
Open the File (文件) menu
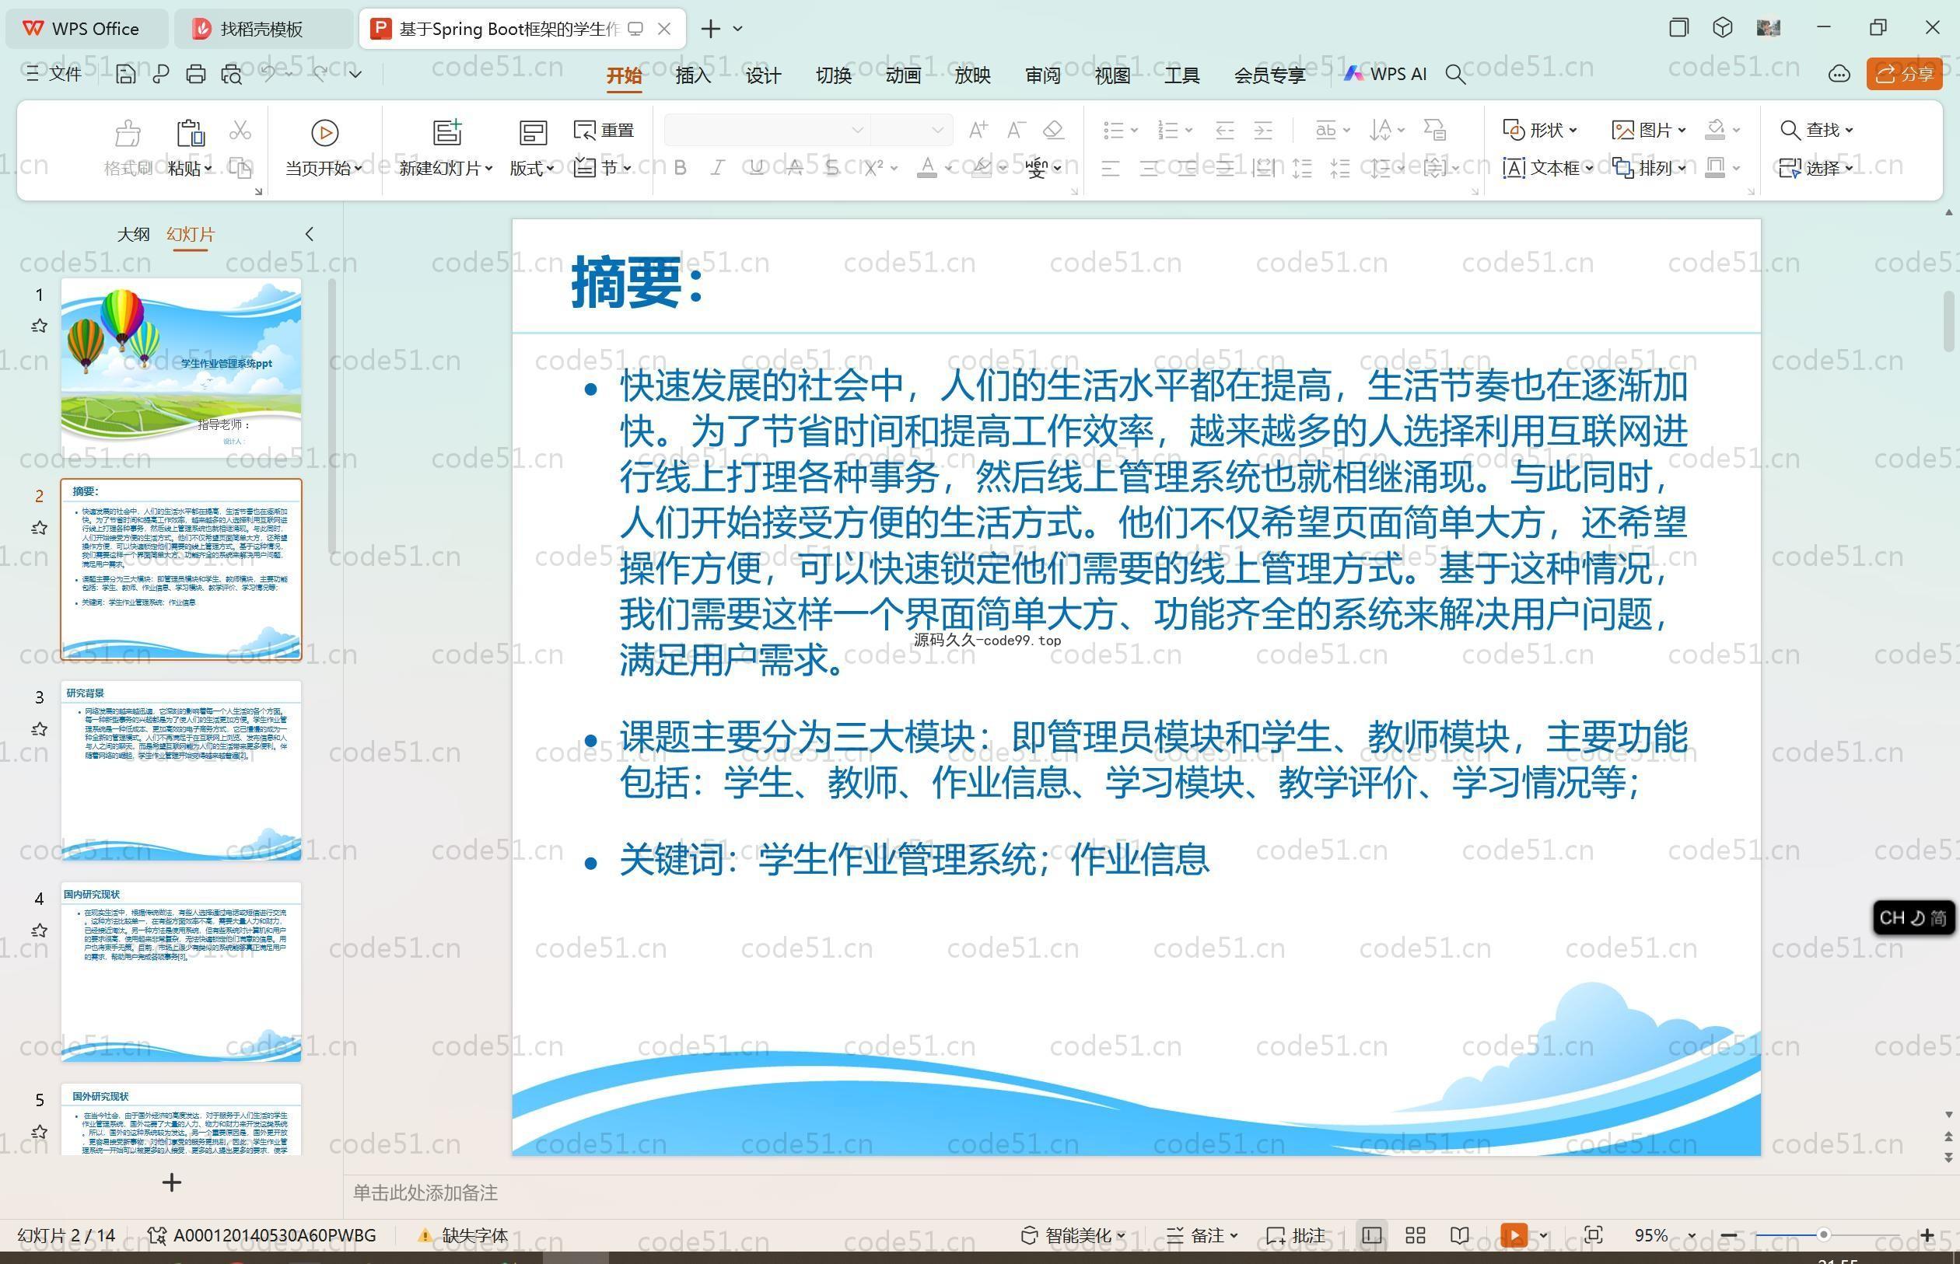(x=54, y=74)
